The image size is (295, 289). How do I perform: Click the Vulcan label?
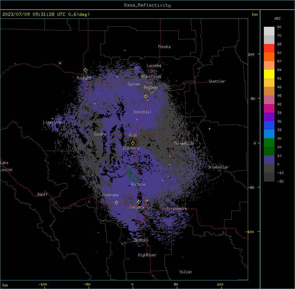click(185, 272)
